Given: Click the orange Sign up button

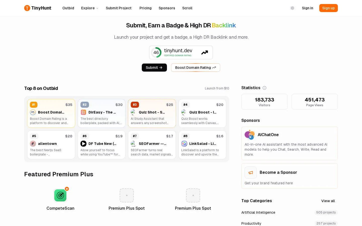Looking at the screenshot, I should [x=328, y=8].
